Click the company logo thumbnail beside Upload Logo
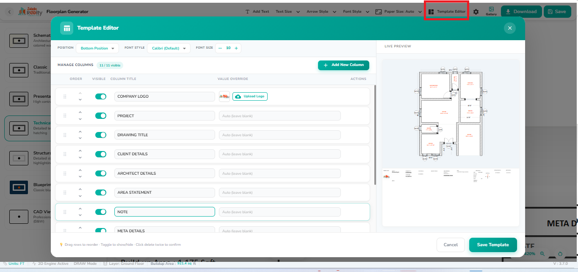This screenshot has height=272, width=578. pos(224,96)
